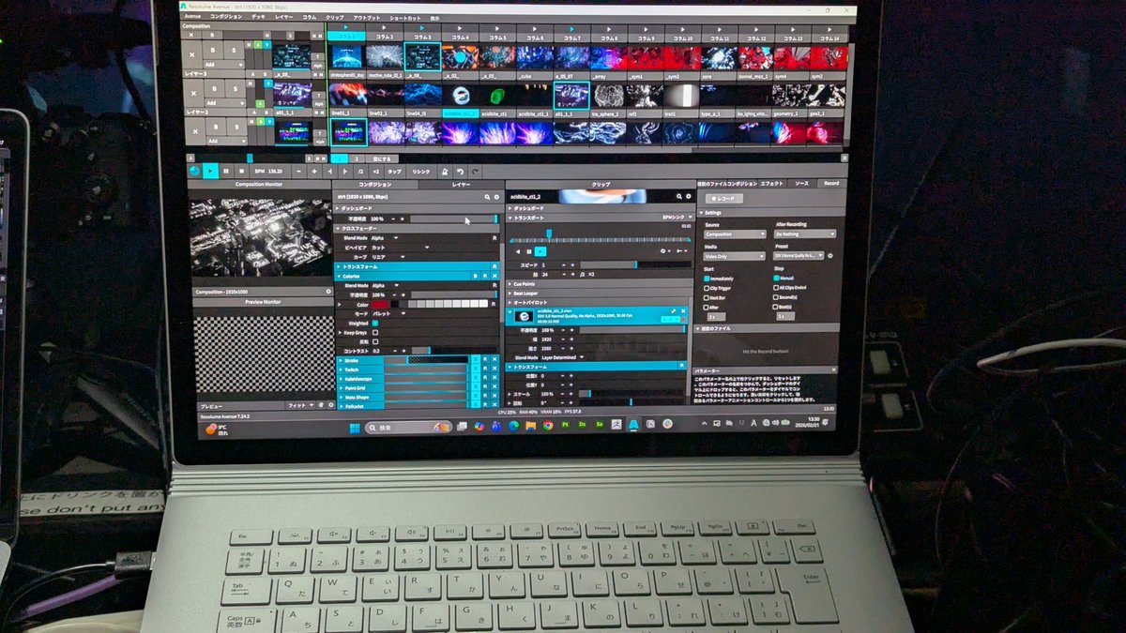Expand the Cue Points section
1126x633 pixels.
click(x=510, y=284)
